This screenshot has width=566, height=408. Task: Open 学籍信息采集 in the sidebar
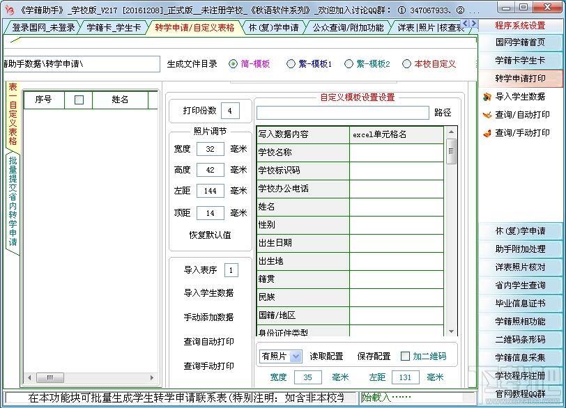tap(520, 358)
